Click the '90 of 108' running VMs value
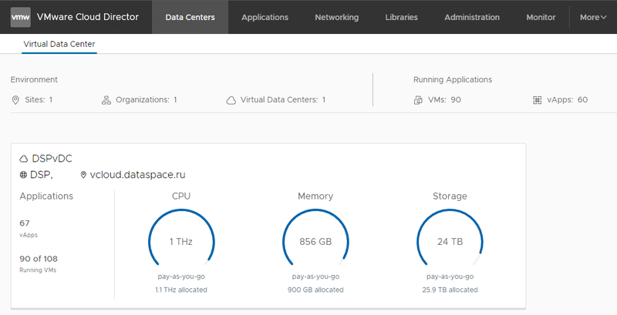Screen dimensions: 617x315 [x=39, y=259]
